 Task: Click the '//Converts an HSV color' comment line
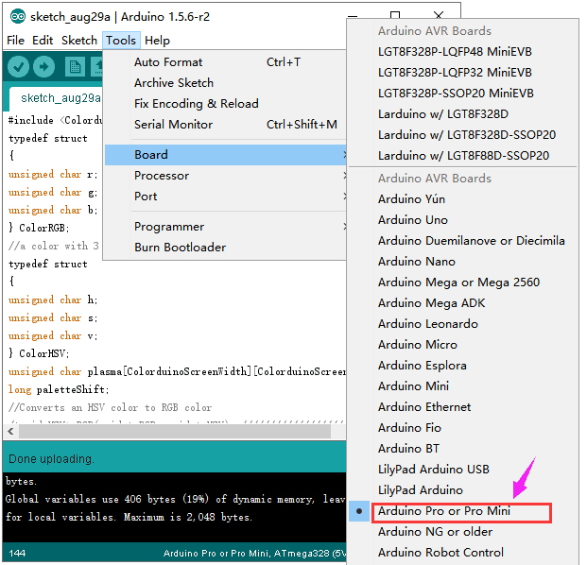pos(110,407)
